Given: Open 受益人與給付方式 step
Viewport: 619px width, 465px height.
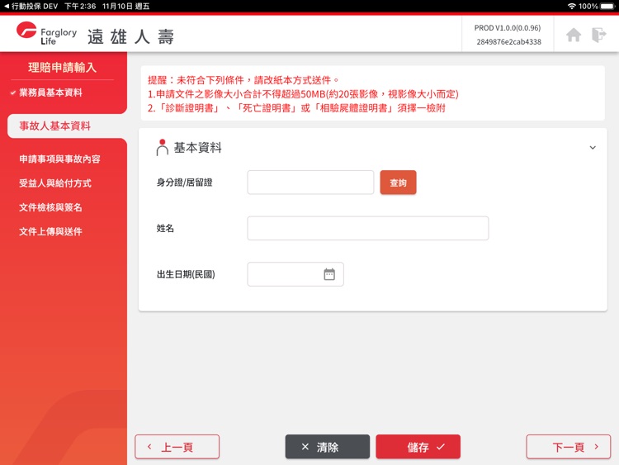Looking at the screenshot, I should 55,183.
